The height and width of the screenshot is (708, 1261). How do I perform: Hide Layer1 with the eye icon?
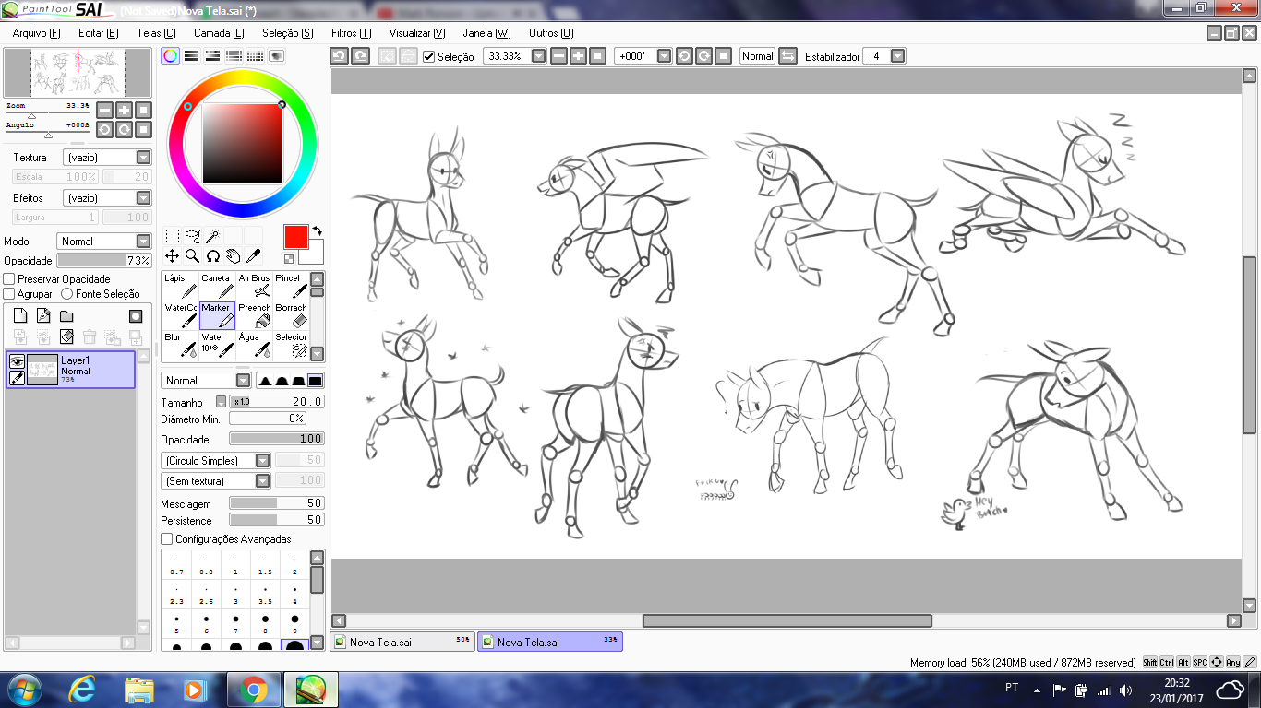click(17, 362)
